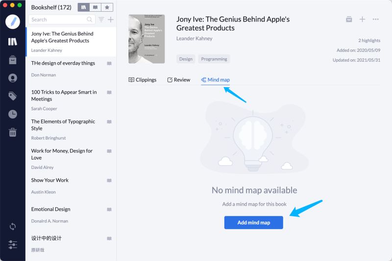Switch to the Clippings tab
Screen dimensions: 392x261
point(142,80)
